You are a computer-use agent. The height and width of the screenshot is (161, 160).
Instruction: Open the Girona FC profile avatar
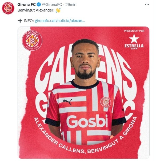click(x=8, y=8)
